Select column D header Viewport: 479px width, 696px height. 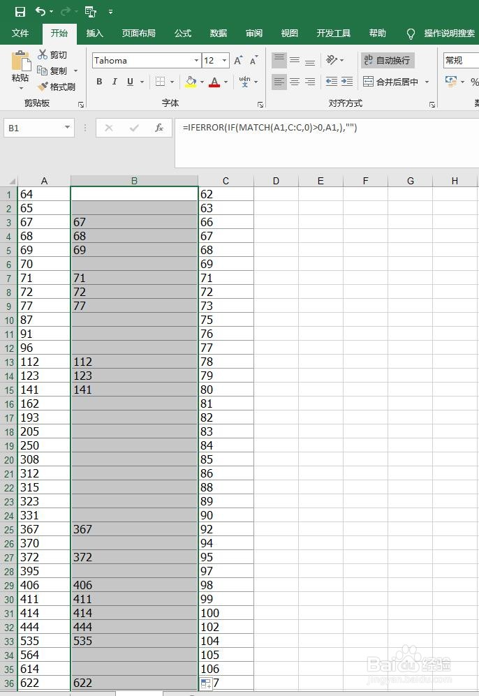coord(276,181)
